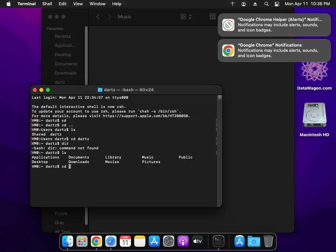The width and height of the screenshot is (336, 252).
Task: Click 'Last login' line in Terminal
Action: tap(80, 97)
